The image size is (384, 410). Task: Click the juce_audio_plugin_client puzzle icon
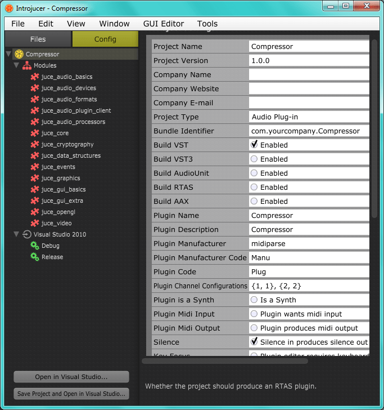coord(35,110)
